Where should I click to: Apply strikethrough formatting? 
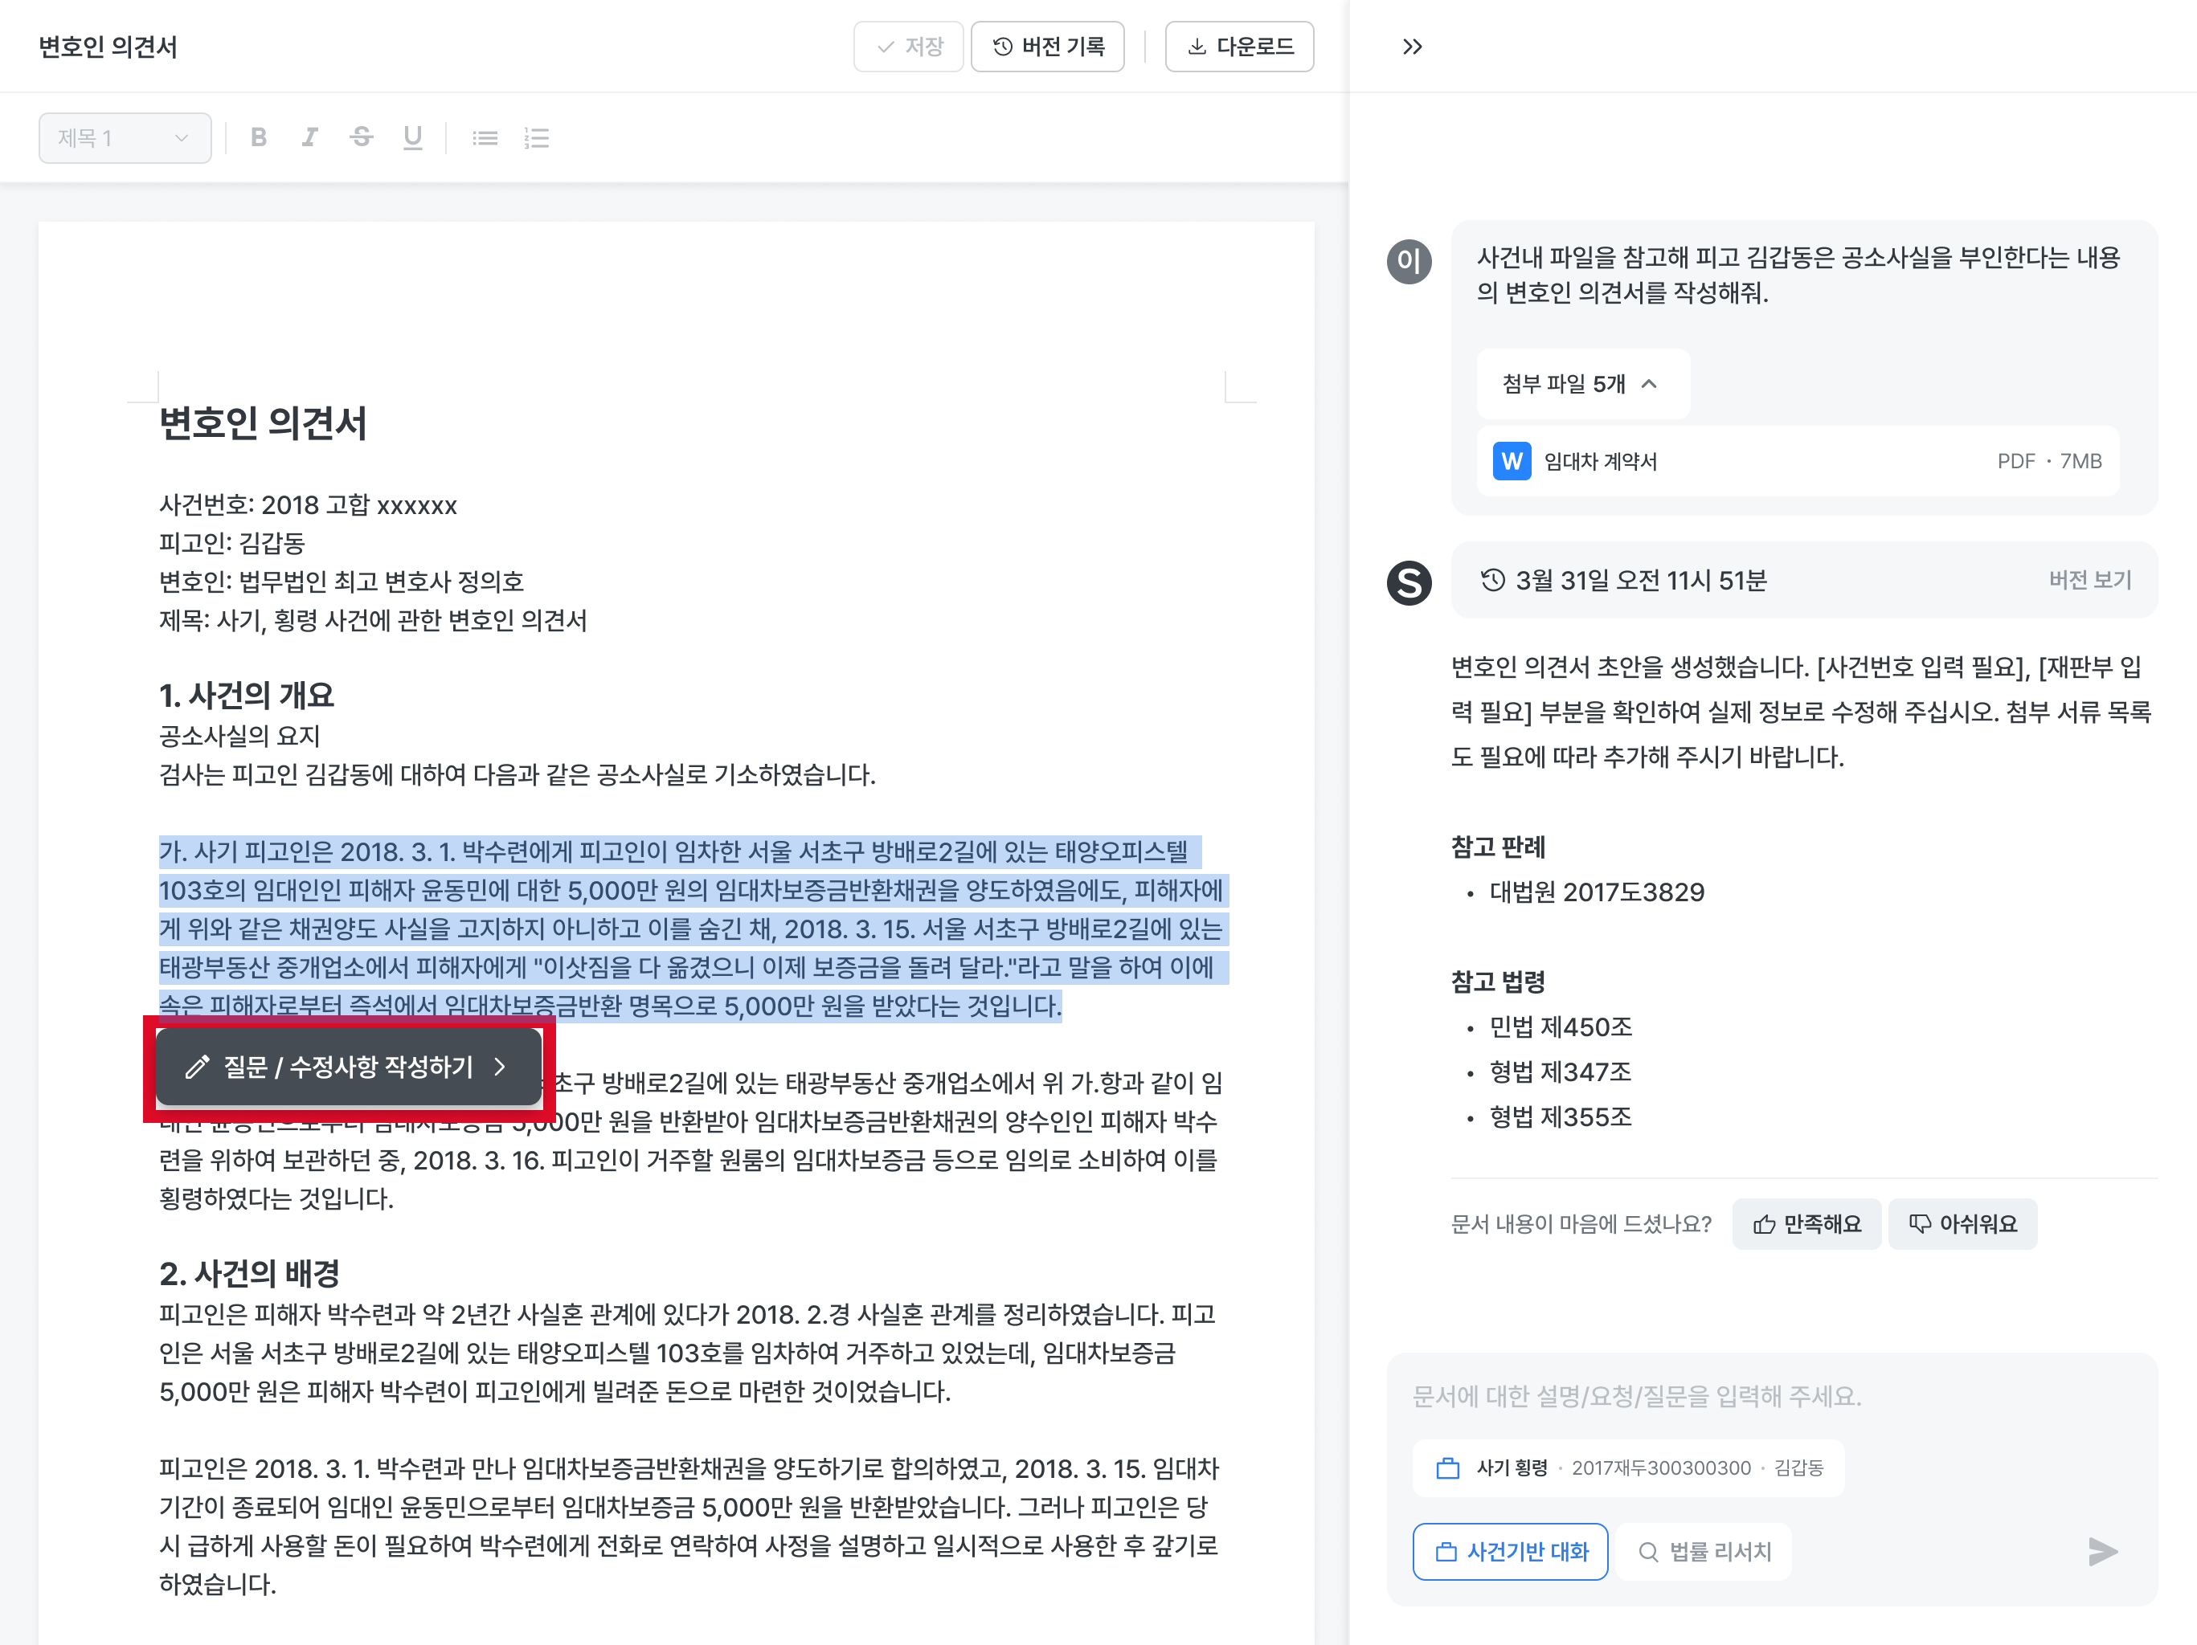[x=362, y=138]
